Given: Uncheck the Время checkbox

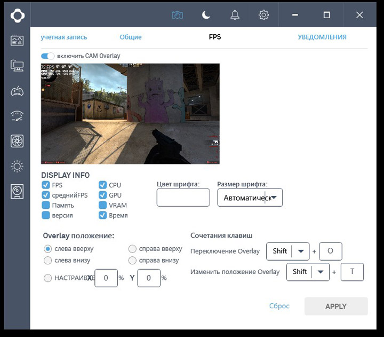Looking at the screenshot, I should (102, 215).
